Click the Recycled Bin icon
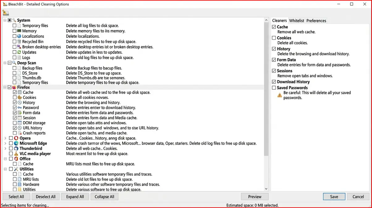The width and height of the screenshot is (372, 208). [x=19, y=41]
